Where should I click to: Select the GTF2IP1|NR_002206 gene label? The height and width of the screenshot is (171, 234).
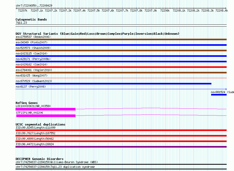tap(29, 113)
